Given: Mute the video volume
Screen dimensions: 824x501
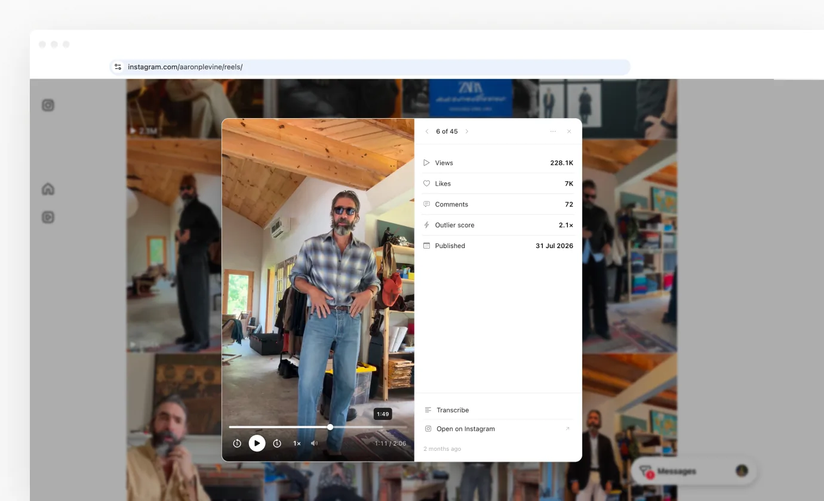Looking at the screenshot, I should coord(314,443).
